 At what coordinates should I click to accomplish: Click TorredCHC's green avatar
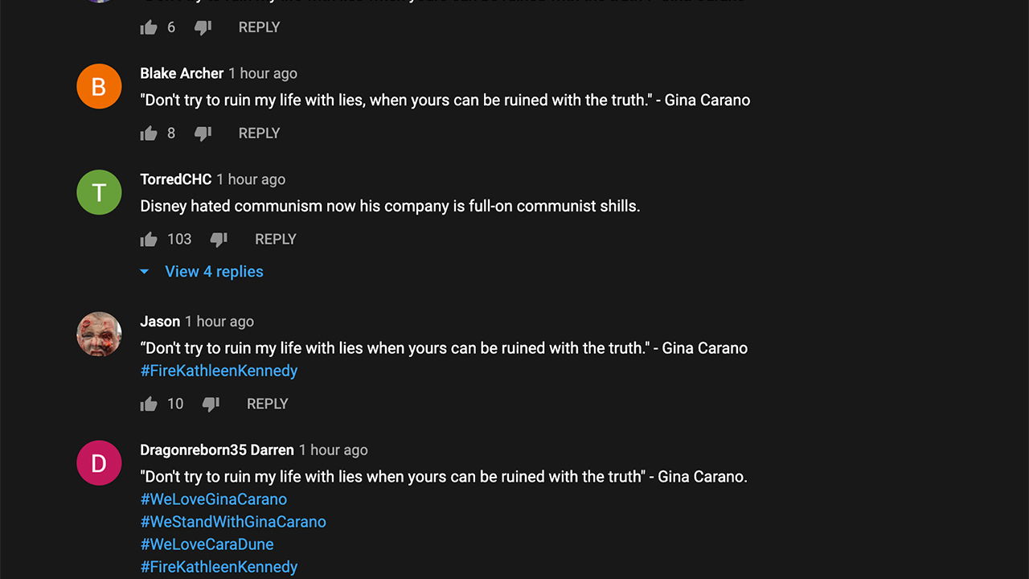point(99,192)
